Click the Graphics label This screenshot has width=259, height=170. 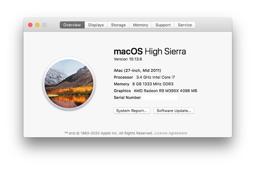122,91
